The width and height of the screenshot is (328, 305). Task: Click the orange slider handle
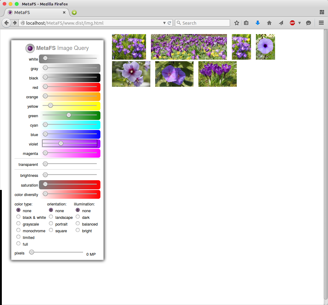(x=45, y=96)
